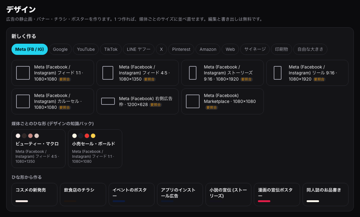
Task: Create from 同人誌のお品書き template
Action: coord(326,194)
